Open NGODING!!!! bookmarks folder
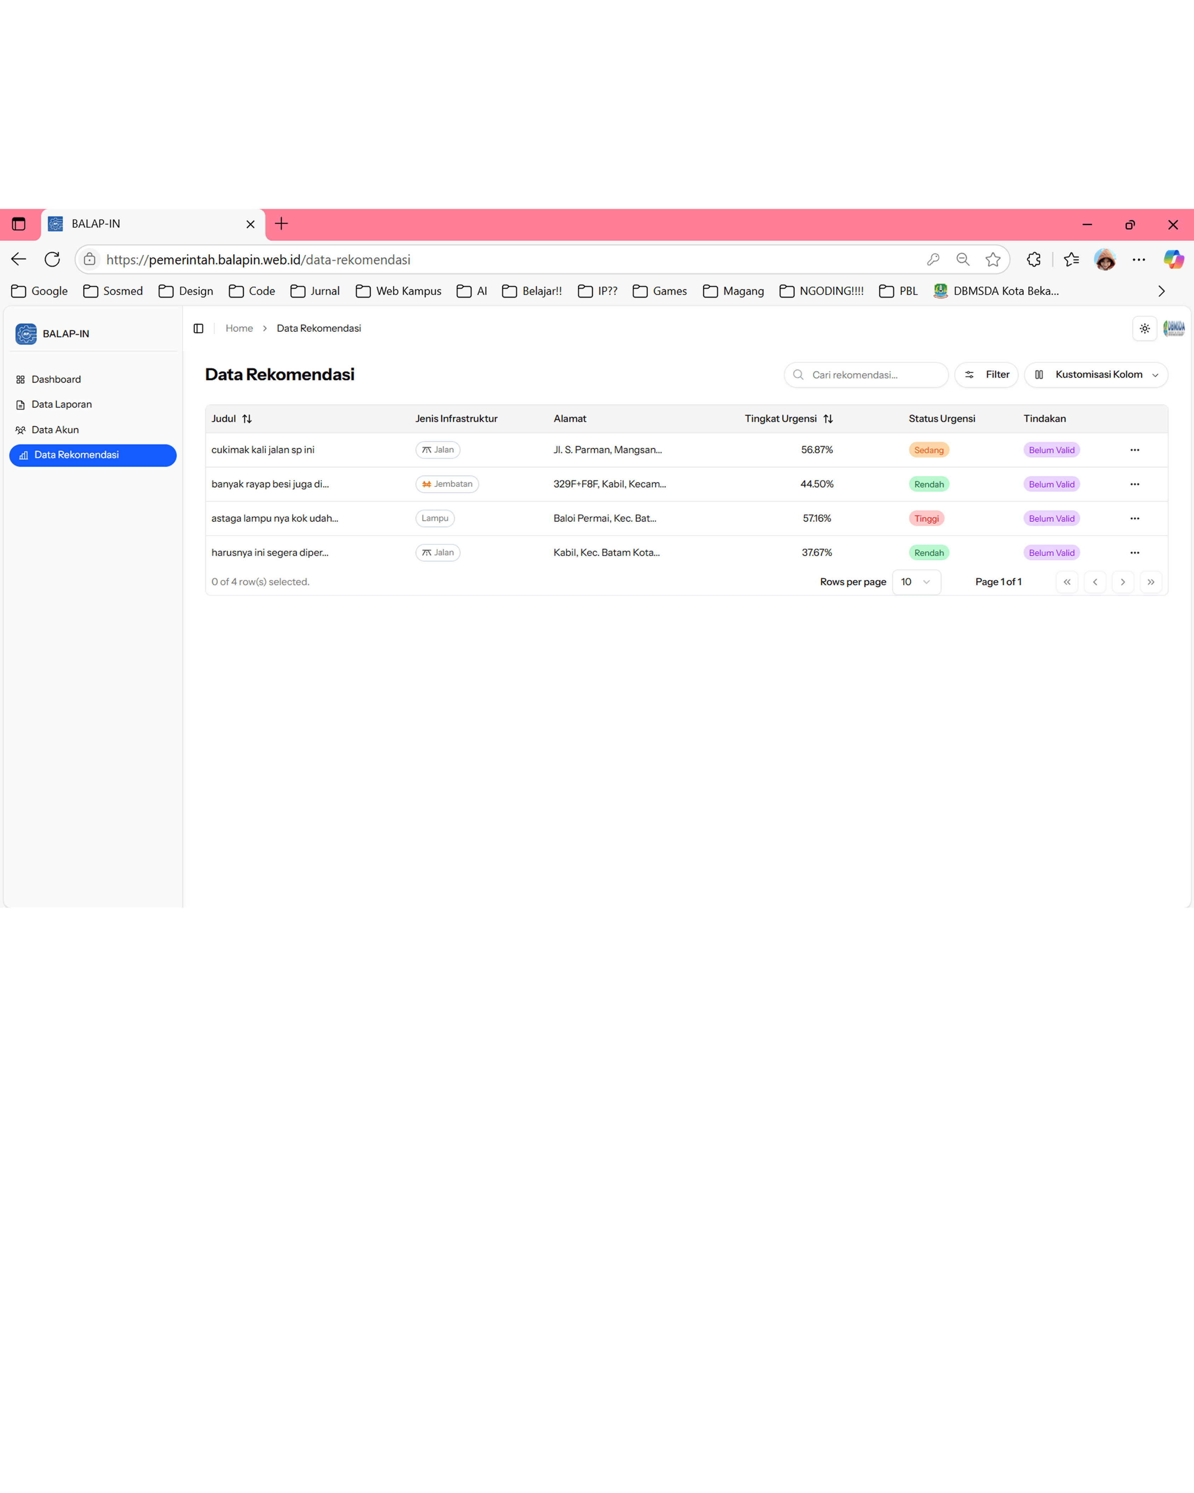This screenshot has height=1493, width=1194. tap(821, 292)
